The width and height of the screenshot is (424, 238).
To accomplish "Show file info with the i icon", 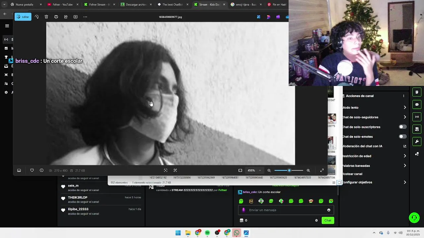I will [x=42, y=171].
